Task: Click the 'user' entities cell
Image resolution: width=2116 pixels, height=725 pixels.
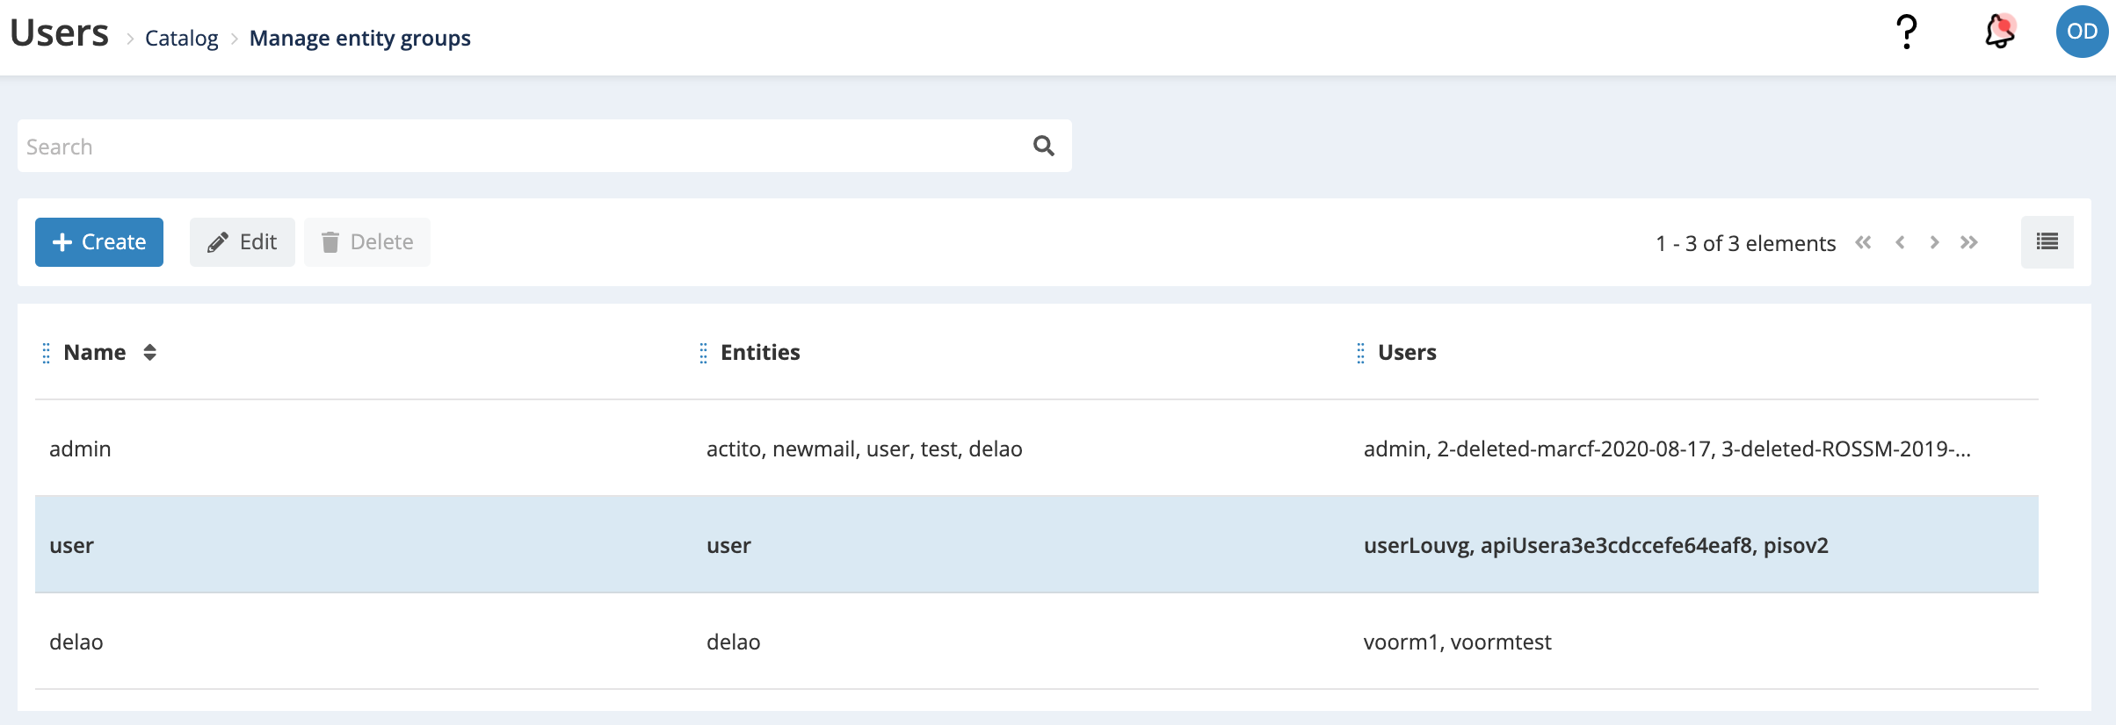Action: (x=729, y=545)
